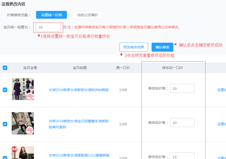Confirm changes with the 确认修改 button
Screen dimensions: 226x159
(x=162, y=47)
